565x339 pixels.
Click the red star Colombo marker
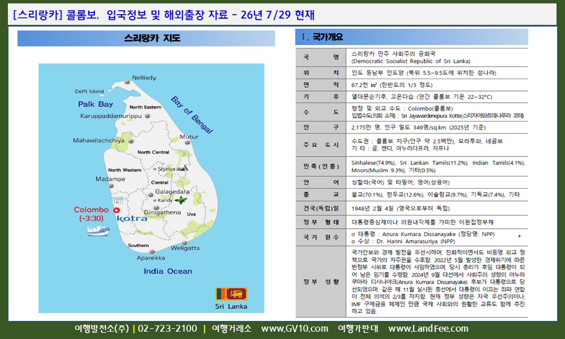coord(116,210)
